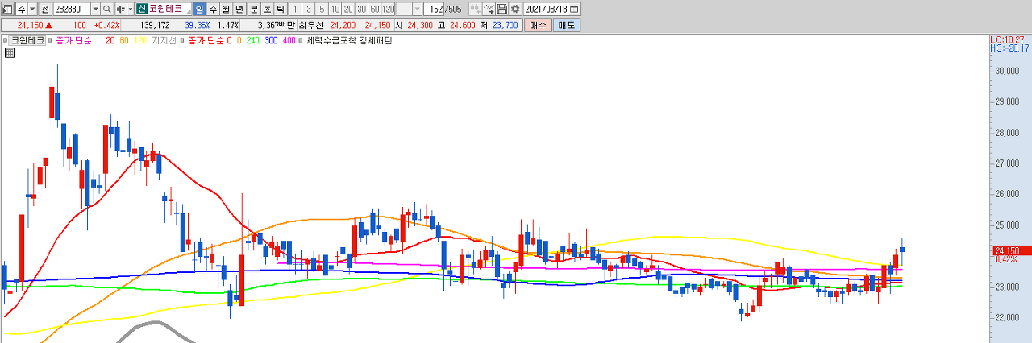Click the grid icon below 코윈테크 label
Viewport: 1032px width, 343px height.
pyautogui.click(x=10, y=53)
